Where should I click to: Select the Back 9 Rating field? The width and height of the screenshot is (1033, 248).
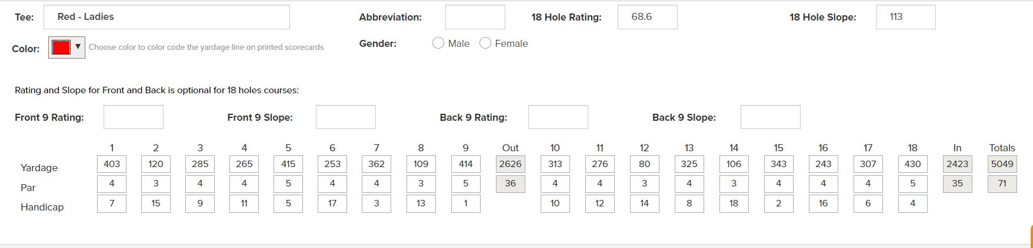(558, 117)
